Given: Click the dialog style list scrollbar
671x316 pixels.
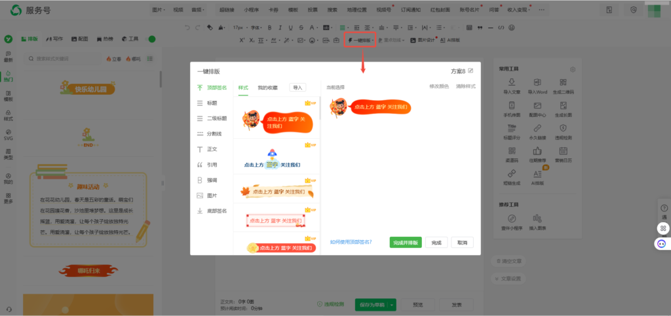Looking at the screenshot, I should tap(320, 108).
